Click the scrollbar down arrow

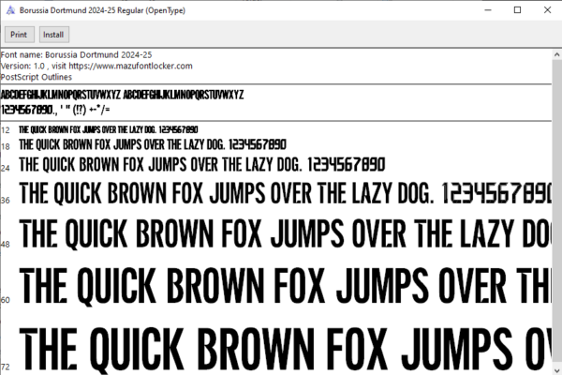[556, 370]
